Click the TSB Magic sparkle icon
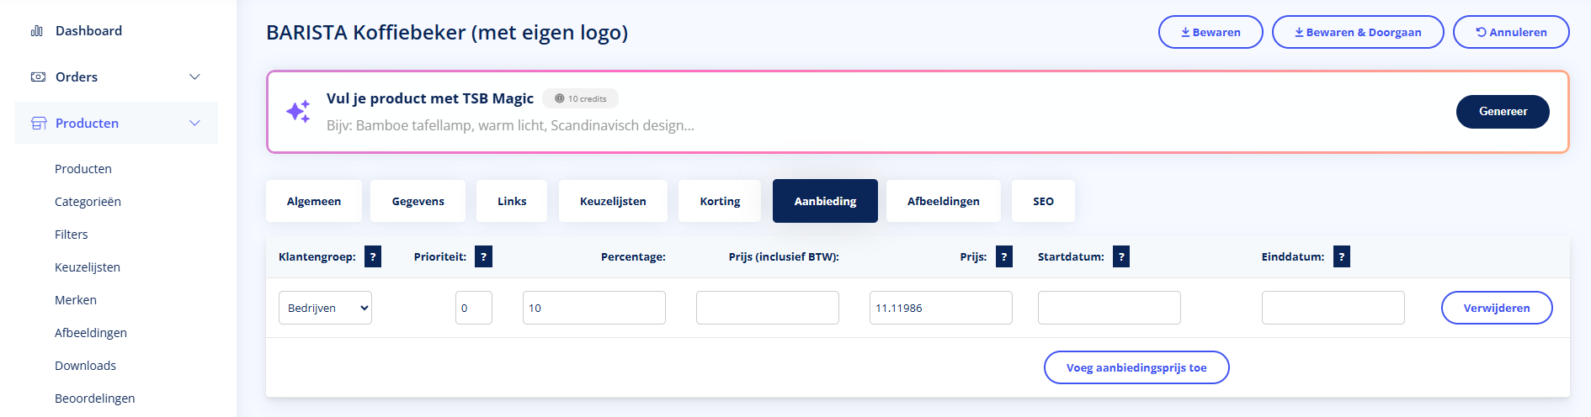Viewport: 1591px width, 417px height. click(x=298, y=112)
